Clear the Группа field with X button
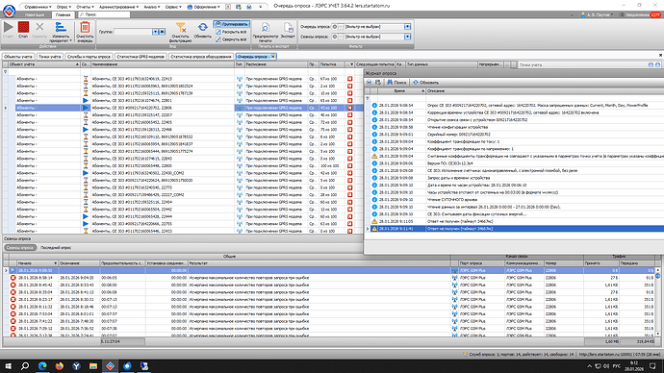The height and width of the screenshot is (373, 664). 162,32
